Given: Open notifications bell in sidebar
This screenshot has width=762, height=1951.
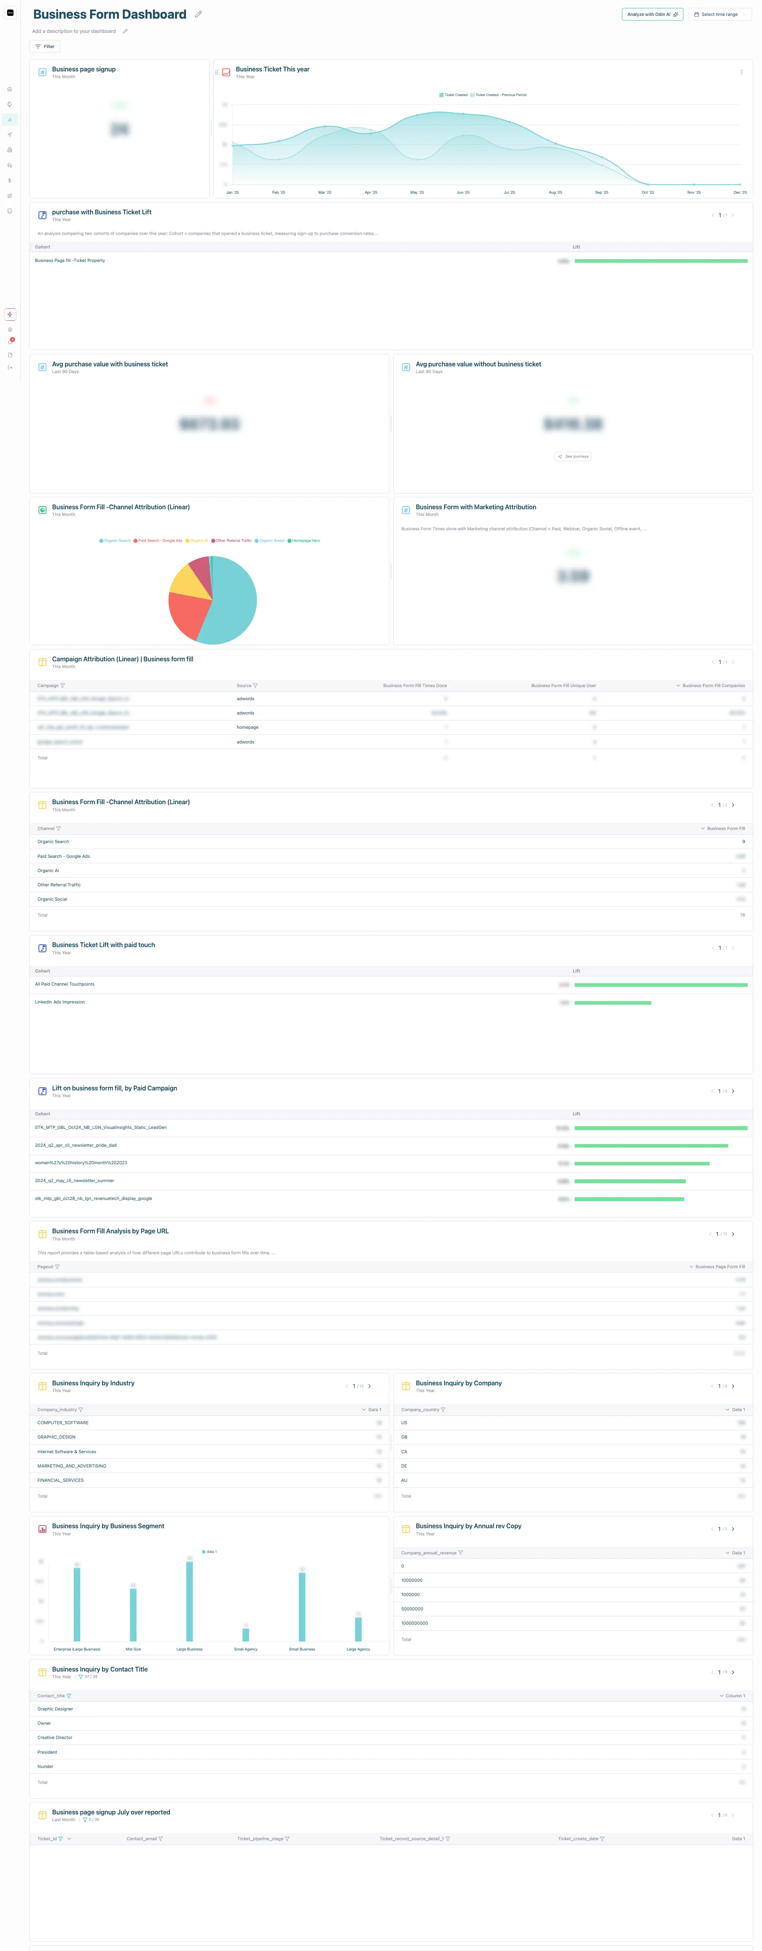Looking at the screenshot, I should [x=10, y=342].
